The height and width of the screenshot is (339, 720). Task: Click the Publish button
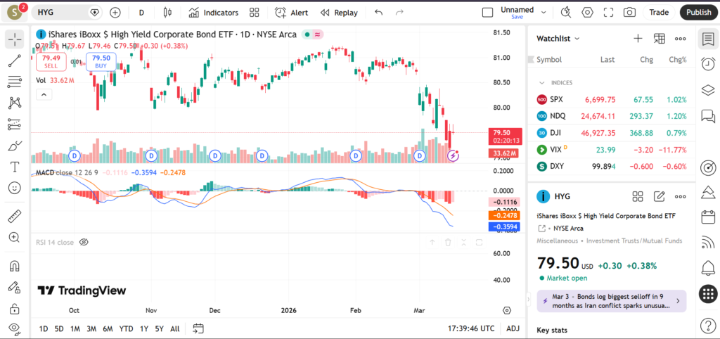pos(698,12)
